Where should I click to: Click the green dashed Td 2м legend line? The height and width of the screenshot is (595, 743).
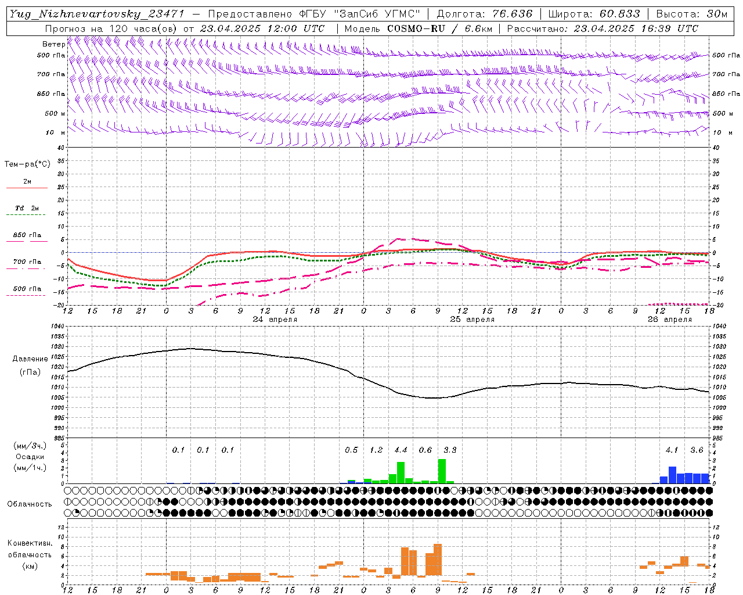26,215
